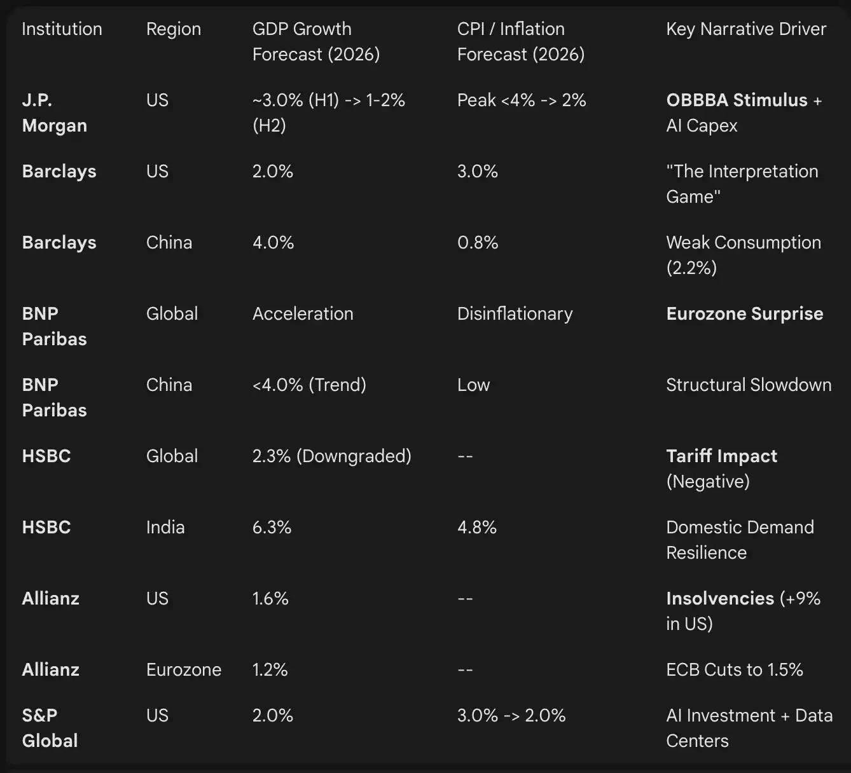The image size is (851, 773).
Task: Click the AI Investment + Data Centers cell
Action: [x=749, y=728]
